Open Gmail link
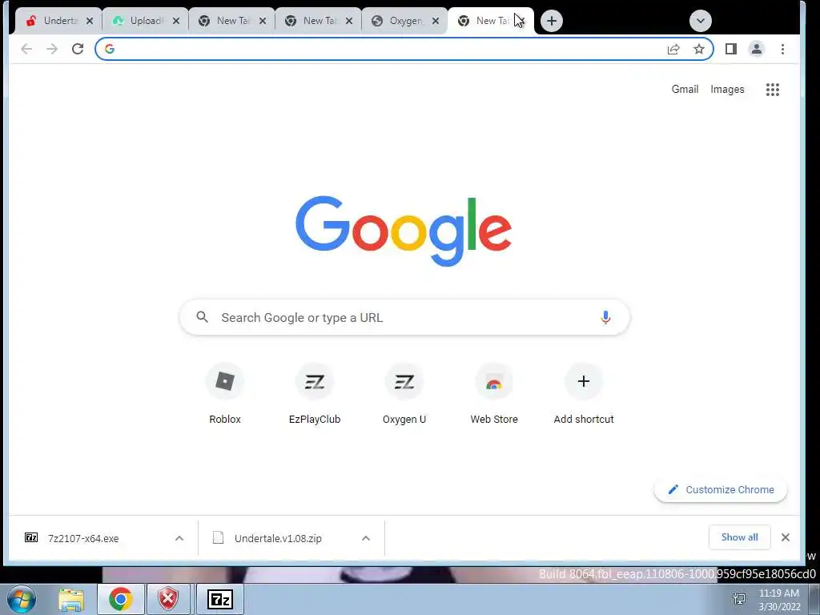This screenshot has width=820, height=615. tap(685, 89)
